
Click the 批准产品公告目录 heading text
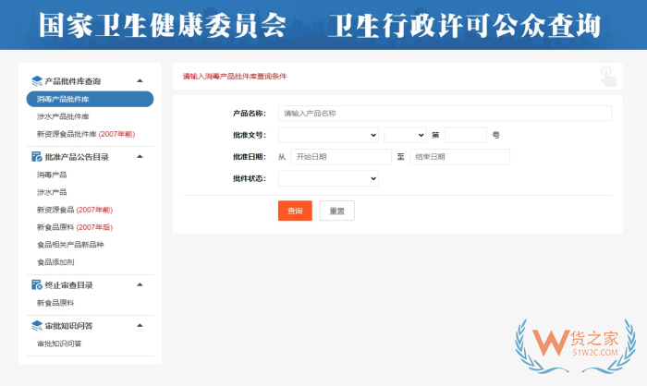77,157
